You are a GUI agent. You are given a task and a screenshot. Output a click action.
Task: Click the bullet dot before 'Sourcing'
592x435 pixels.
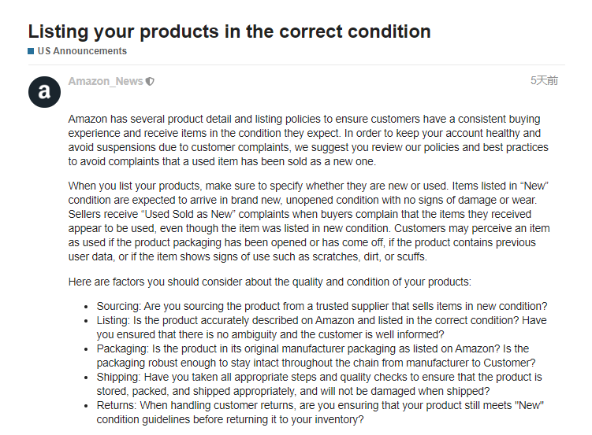pyautogui.click(x=87, y=307)
